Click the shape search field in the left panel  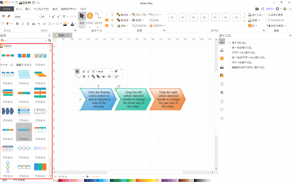(x=25, y=41)
